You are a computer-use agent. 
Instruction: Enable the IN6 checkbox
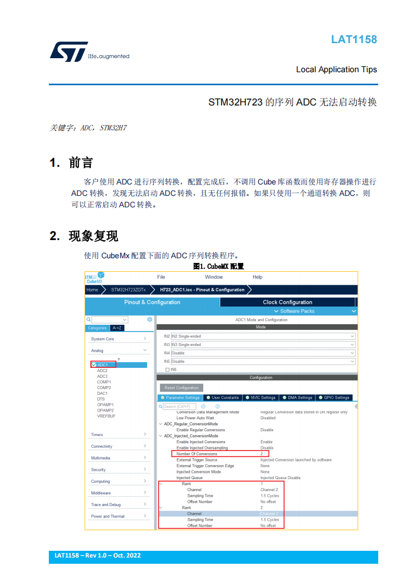167,369
